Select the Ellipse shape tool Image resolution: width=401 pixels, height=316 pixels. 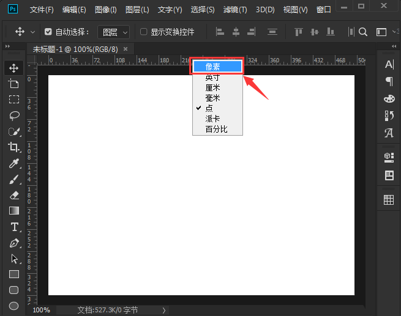[14, 306]
